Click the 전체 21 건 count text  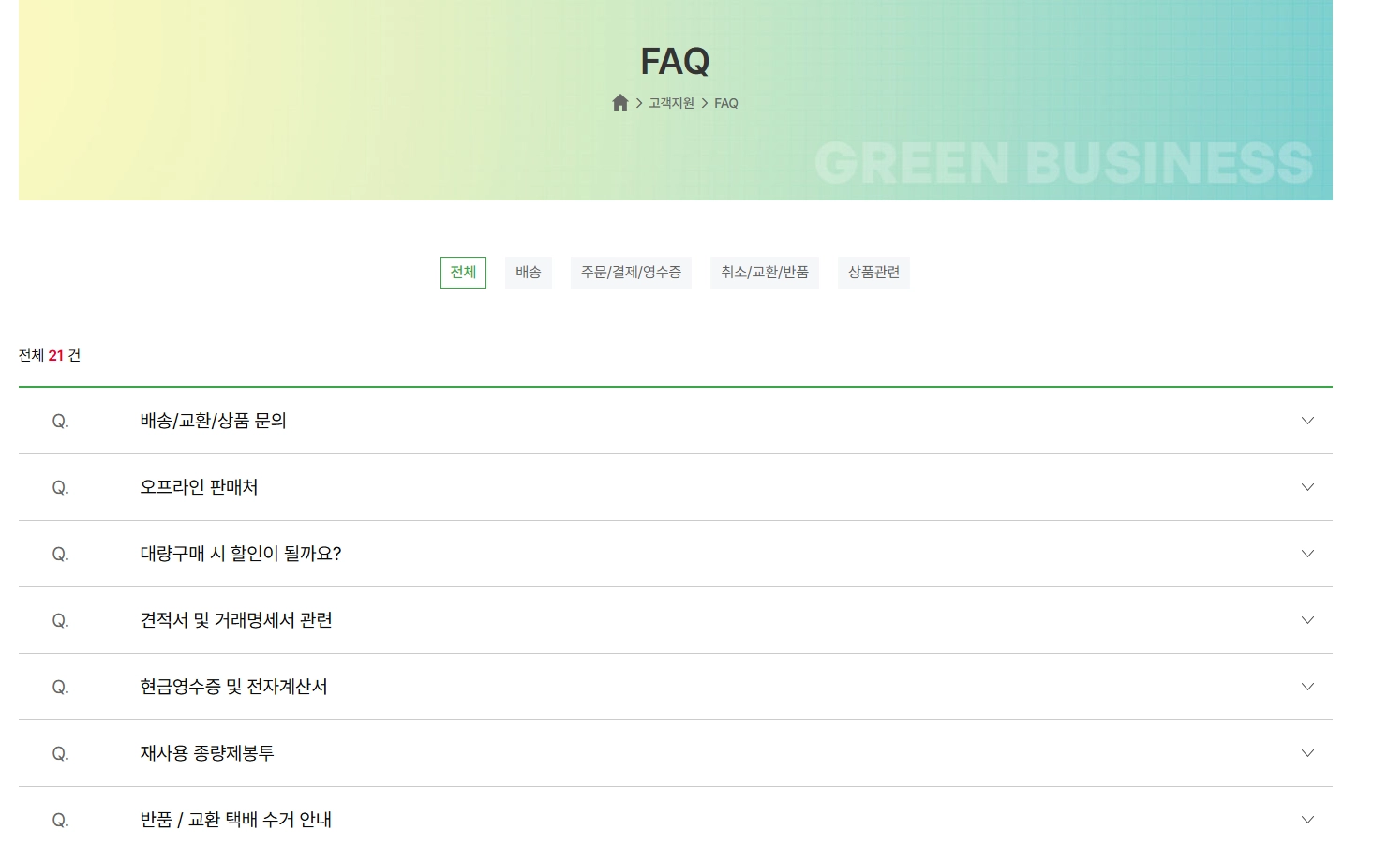click(51, 356)
